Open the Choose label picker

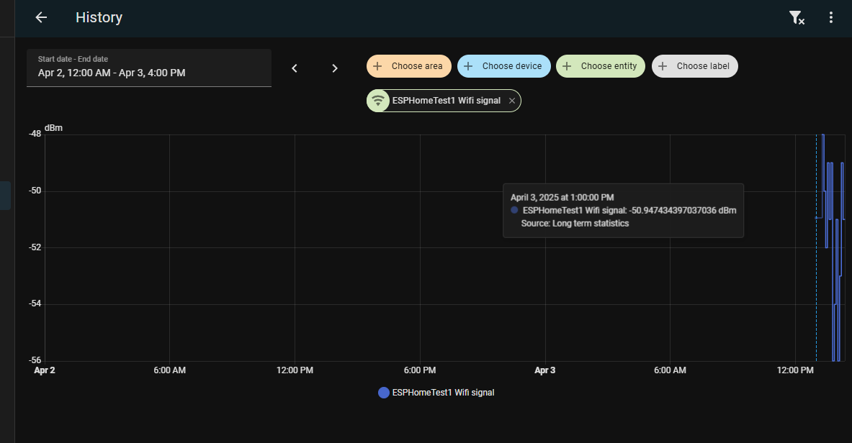tap(702, 66)
